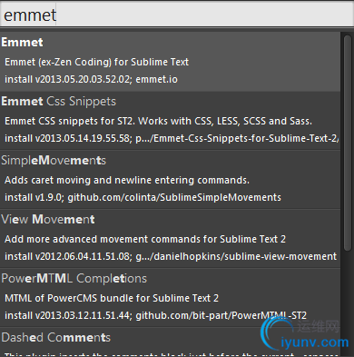Click github.com/bit-part/PowerMTML-ST2 URL
This screenshot has height=357, width=354.
tap(221, 315)
